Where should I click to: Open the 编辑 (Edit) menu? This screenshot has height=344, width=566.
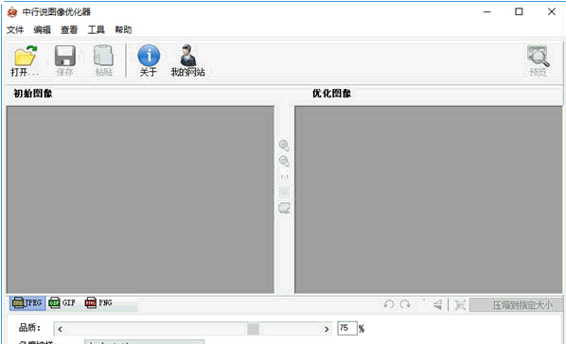click(43, 29)
